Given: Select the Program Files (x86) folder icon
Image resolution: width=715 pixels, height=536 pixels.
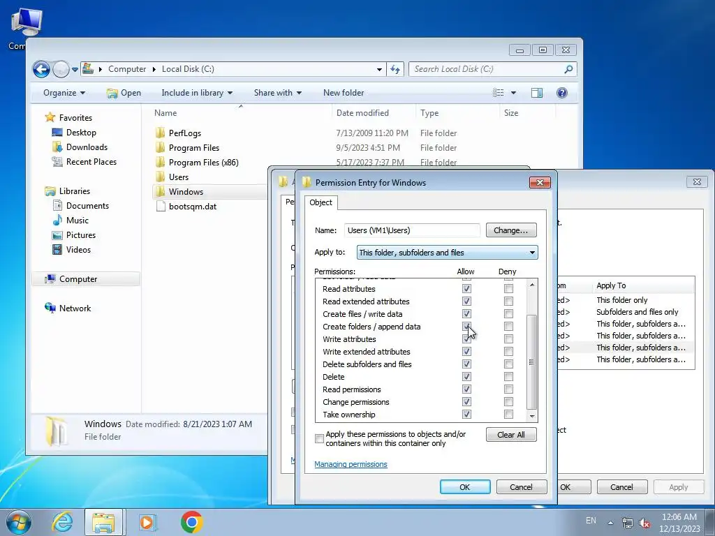Looking at the screenshot, I should [160, 162].
